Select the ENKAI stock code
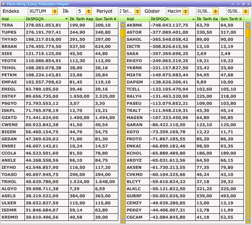The width and height of the screenshot is (252, 225). coord(134,146)
